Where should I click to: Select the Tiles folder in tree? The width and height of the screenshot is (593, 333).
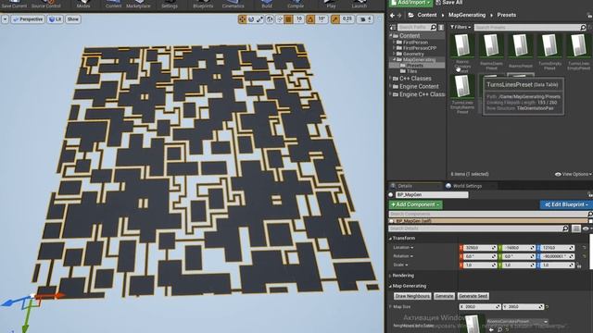pyautogui.click(x=411, y=71)
